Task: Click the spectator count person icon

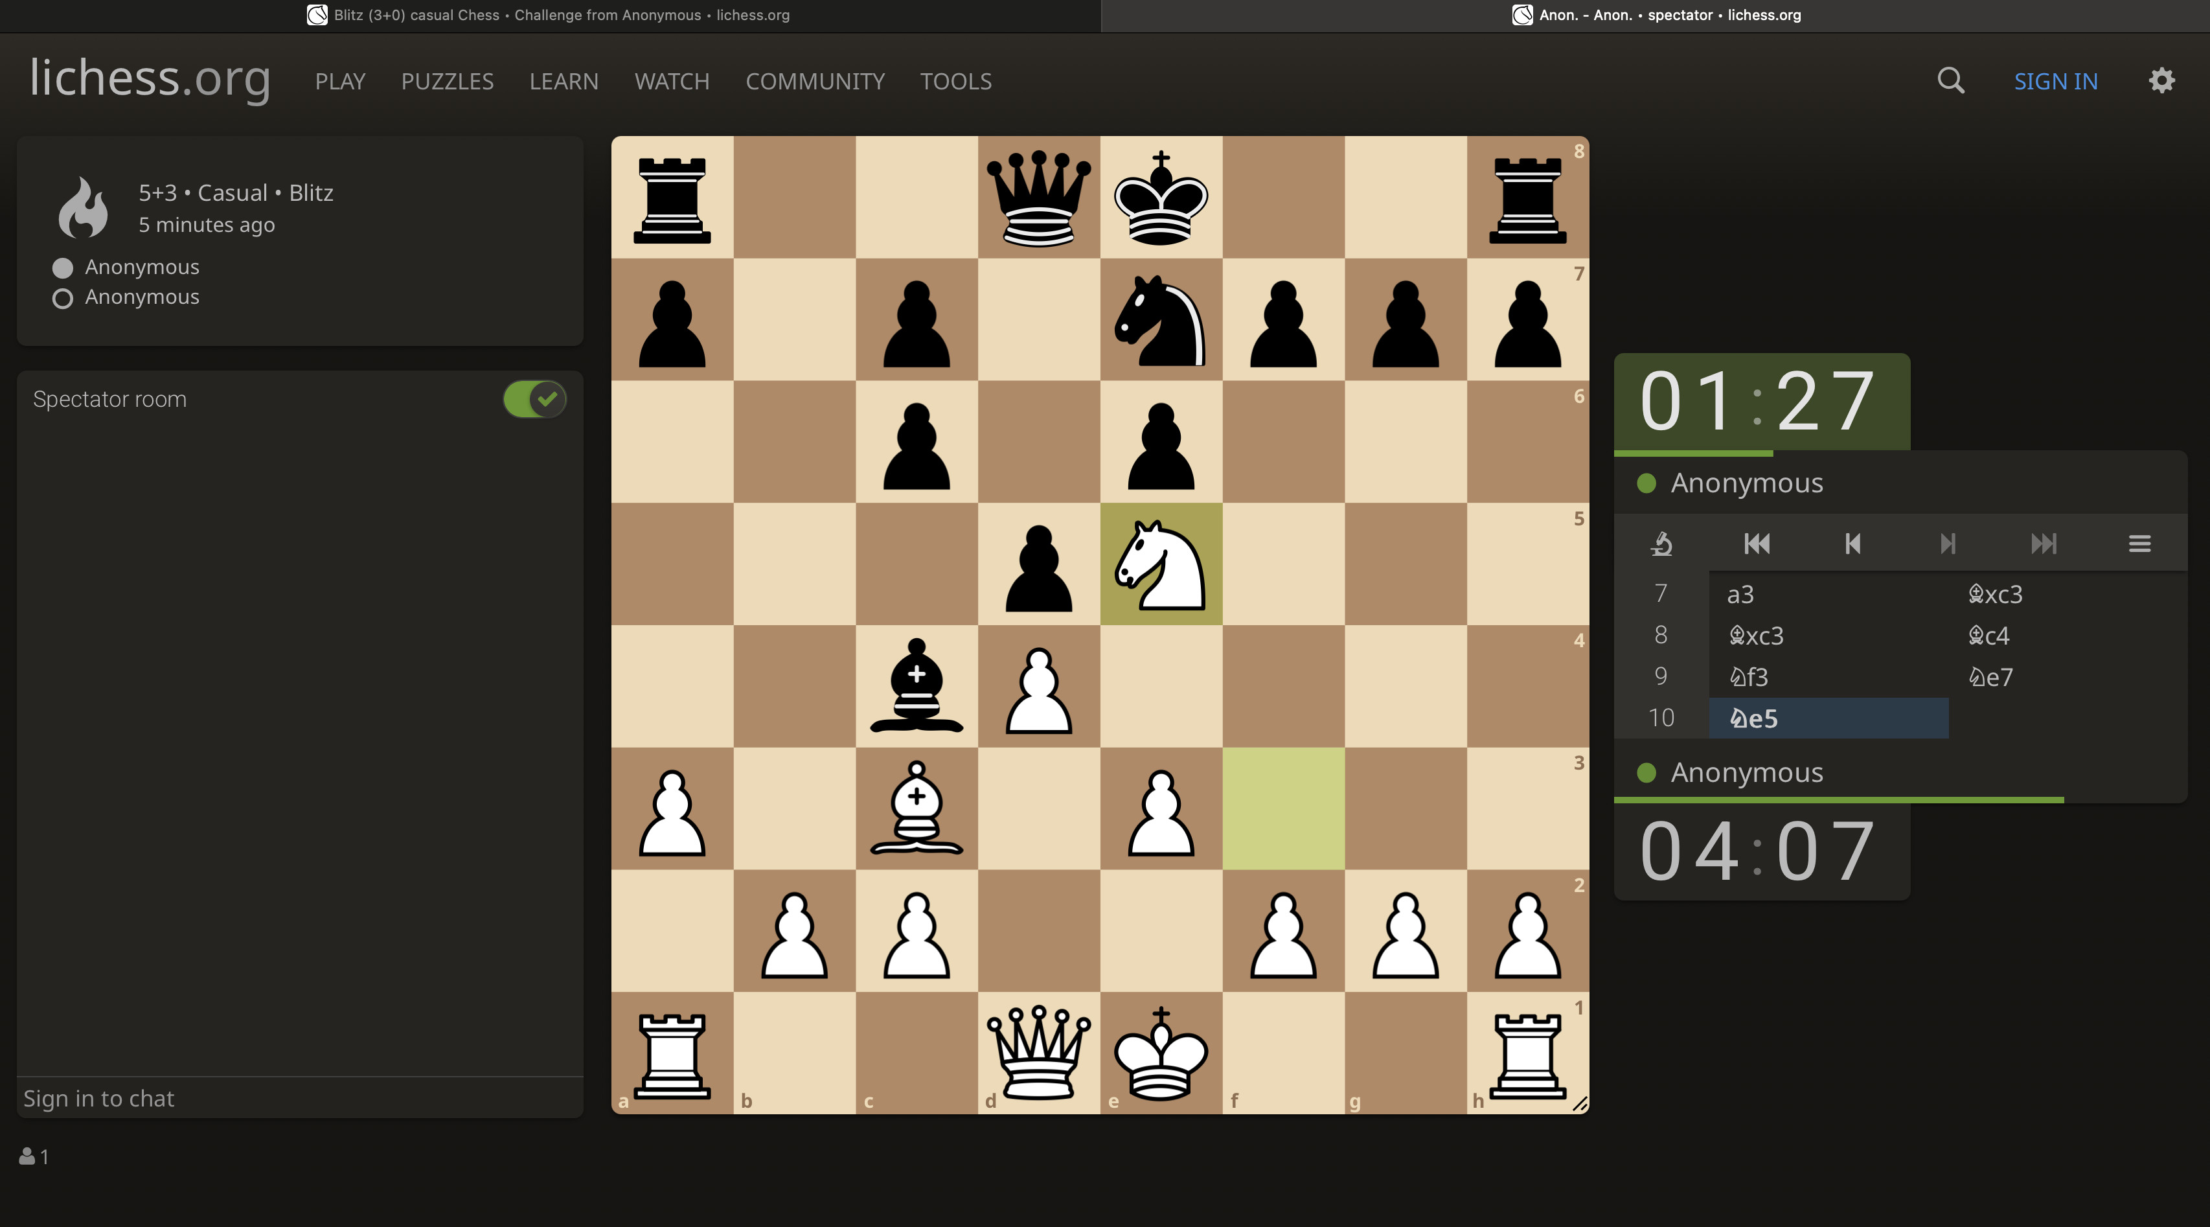Action: click(x=27, y=1156)
